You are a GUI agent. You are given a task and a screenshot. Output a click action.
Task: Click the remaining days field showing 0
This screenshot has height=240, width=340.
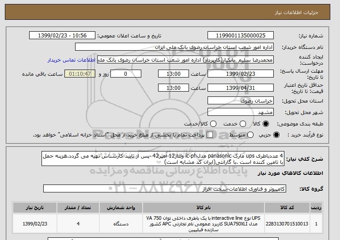[126, 74]
